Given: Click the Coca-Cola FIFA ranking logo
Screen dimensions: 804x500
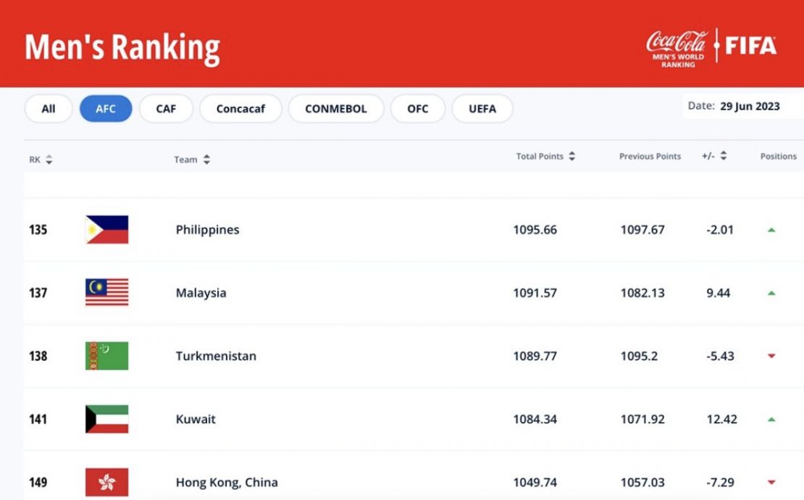Looking at the screenshot, I should pyautogui.click(x=711, y=47).
